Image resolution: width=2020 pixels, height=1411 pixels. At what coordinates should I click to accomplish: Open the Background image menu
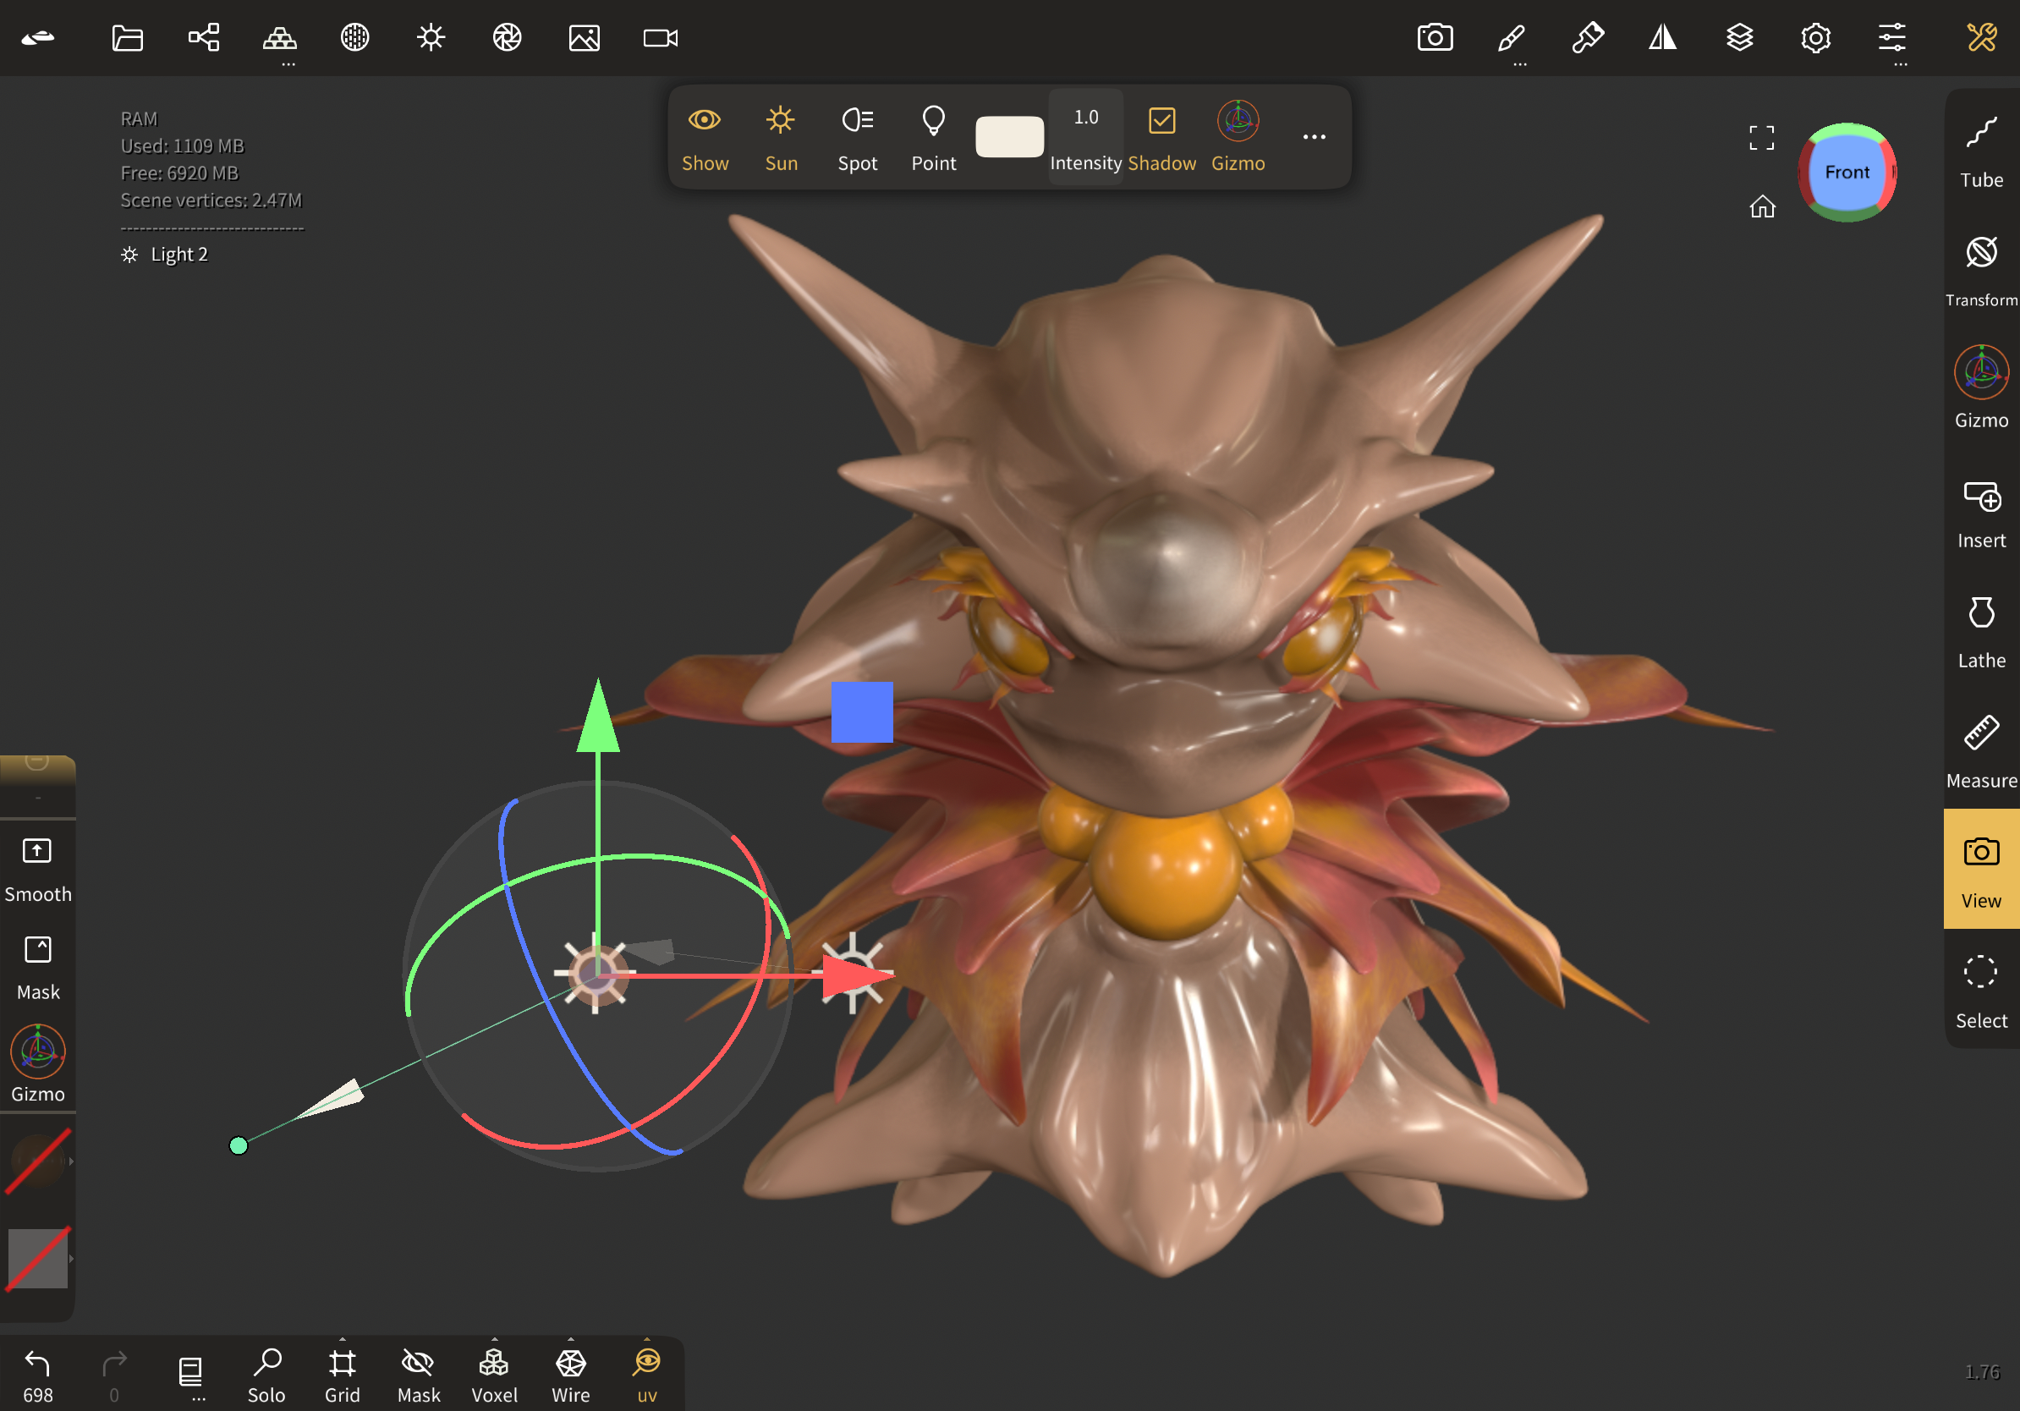[585, 38]
